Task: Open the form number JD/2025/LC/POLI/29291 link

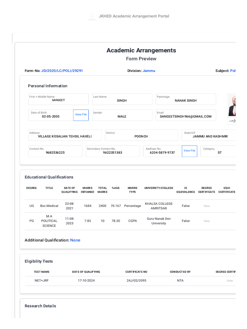Action: 62,71
